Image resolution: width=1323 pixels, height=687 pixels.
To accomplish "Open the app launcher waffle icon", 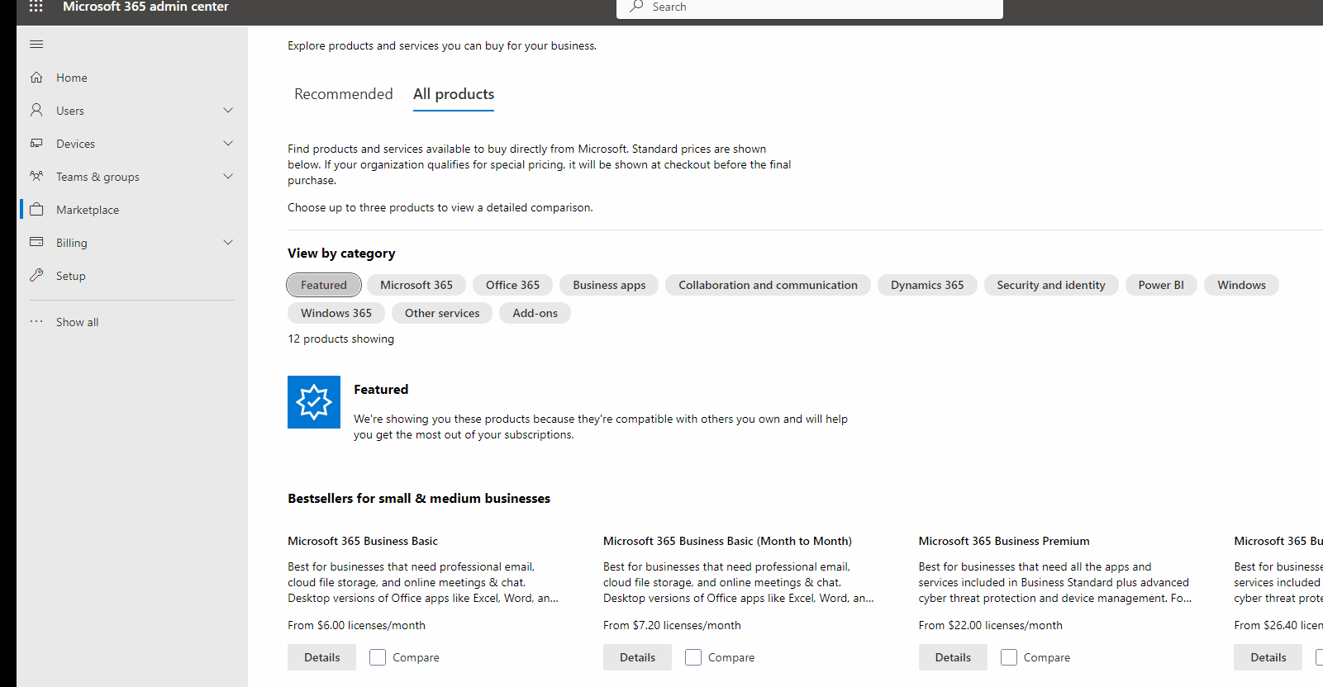I will 36,6.
